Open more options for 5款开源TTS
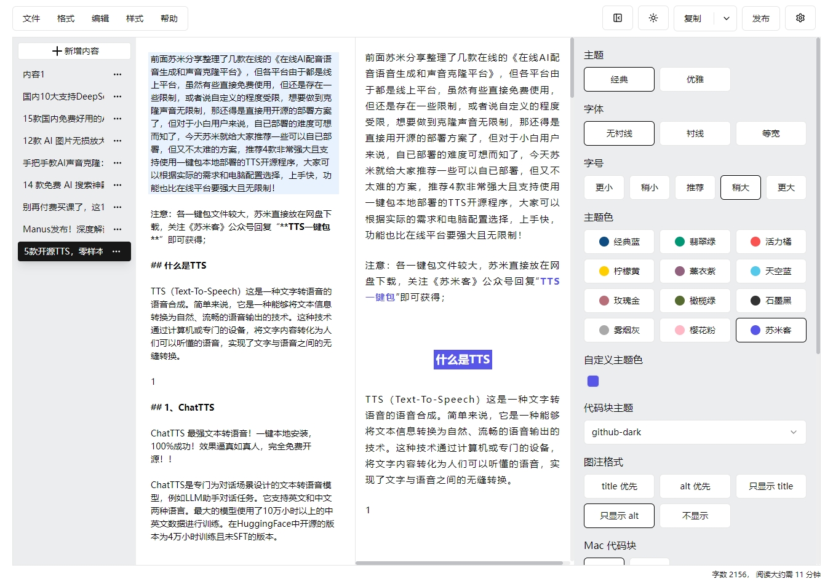Viewport: 833px width, 584px height. [x=118, y=251]
